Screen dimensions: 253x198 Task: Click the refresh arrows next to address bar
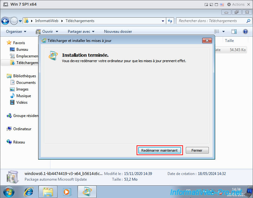click(170, 21)
